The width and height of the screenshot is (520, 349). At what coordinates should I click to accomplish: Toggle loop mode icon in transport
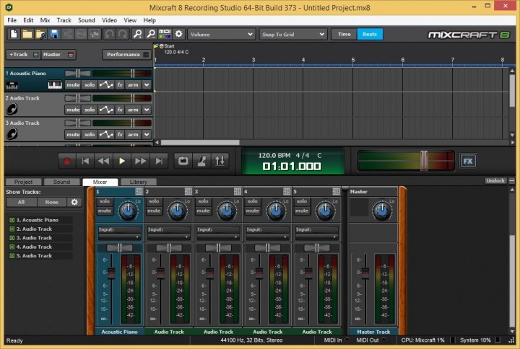coord(183,162)
